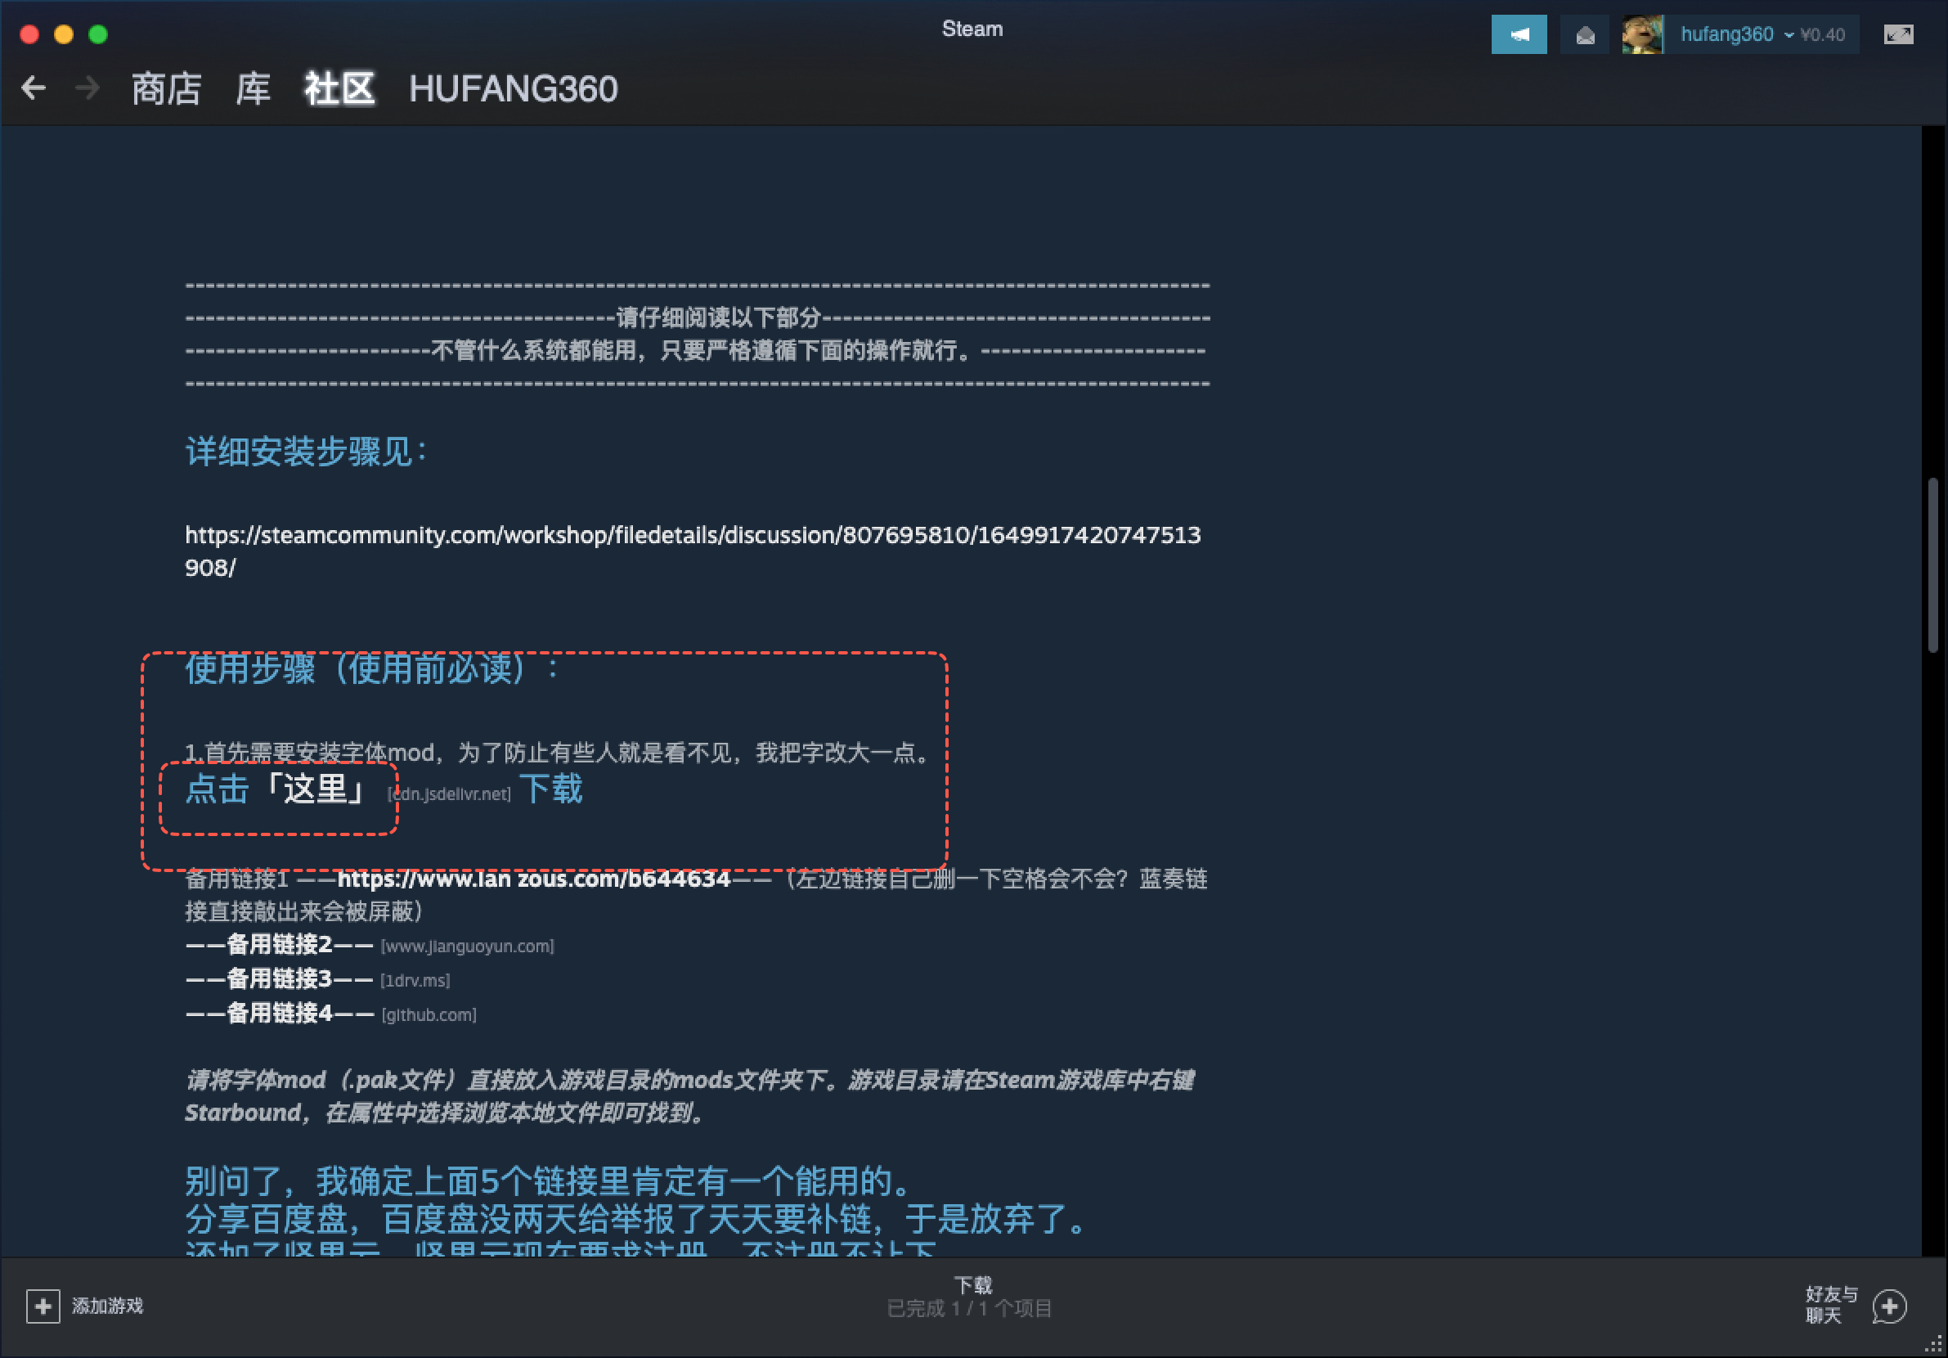Click the hufang360 avatar picture
1948x1358 pixels.
click(x=1643, y=35)
